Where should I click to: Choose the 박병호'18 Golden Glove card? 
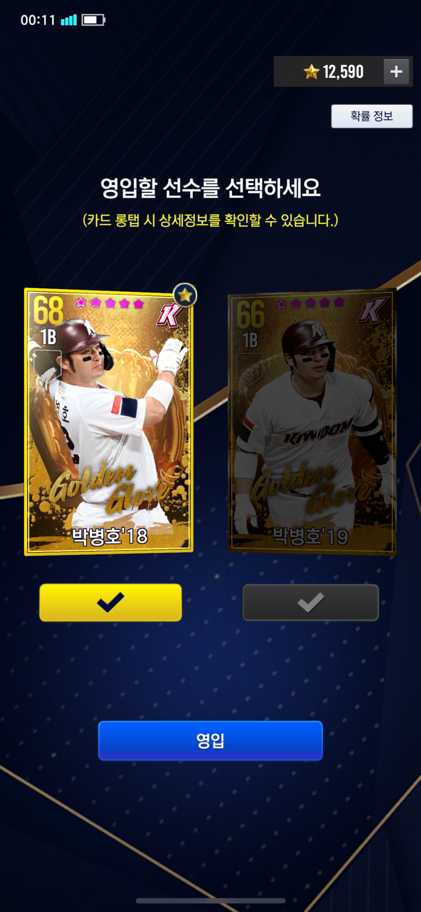pyautogui.click(x=109, y=422)
